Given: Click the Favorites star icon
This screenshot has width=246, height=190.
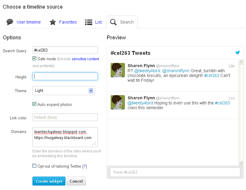Looking at the screenshot, I should tap(53, 22).
